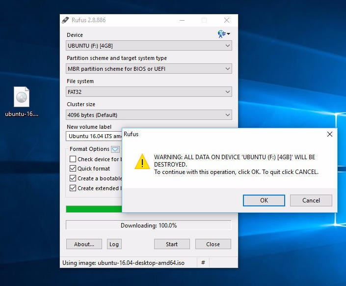Toggle advanced Format Options arrow button

click(x=115, y=149)
